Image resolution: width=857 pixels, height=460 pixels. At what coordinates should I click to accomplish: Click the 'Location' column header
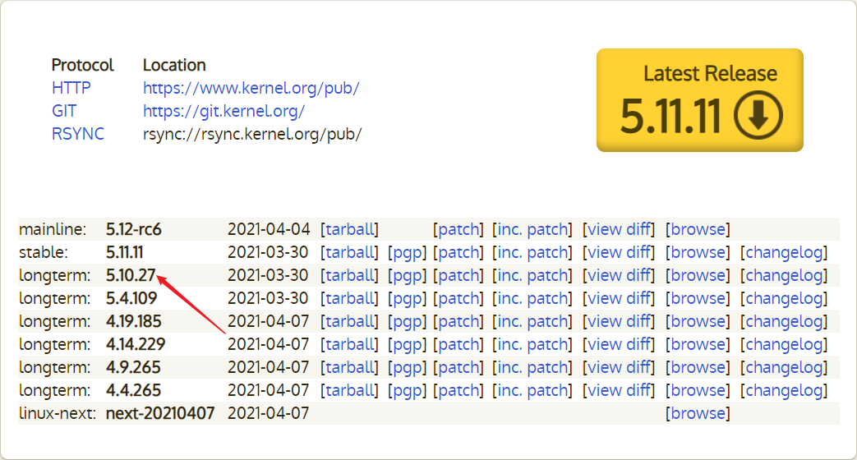[174, 65]
